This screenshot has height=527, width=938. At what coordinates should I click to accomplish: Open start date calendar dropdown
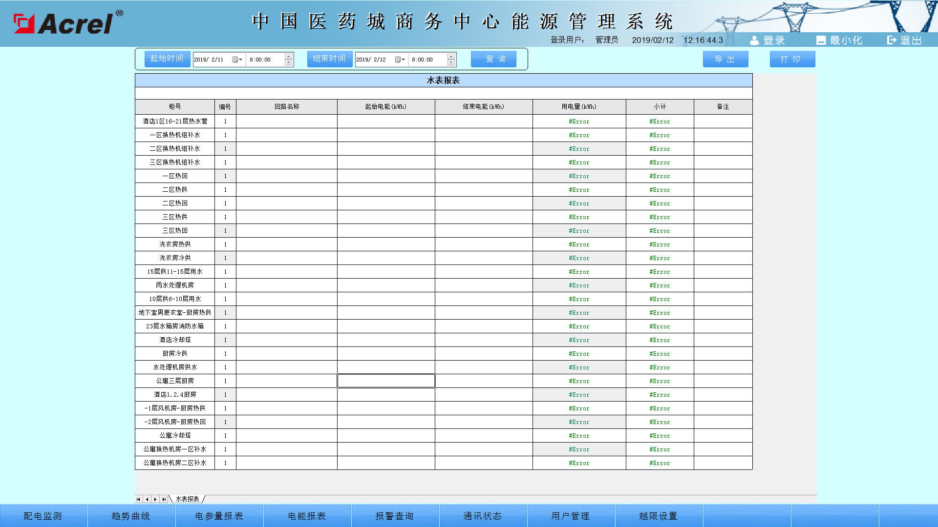coord(237,60)
